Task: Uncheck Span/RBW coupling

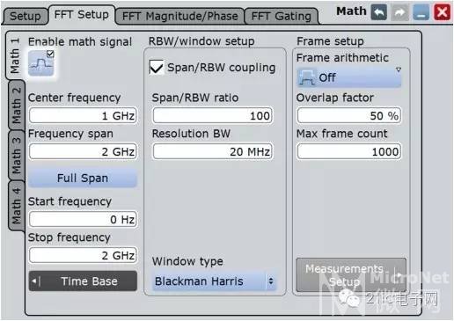Action: (156, 67)
